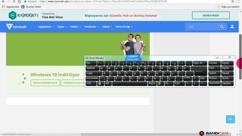Click the down arrow key
This screenshot has width=242, height=136.
195,83
